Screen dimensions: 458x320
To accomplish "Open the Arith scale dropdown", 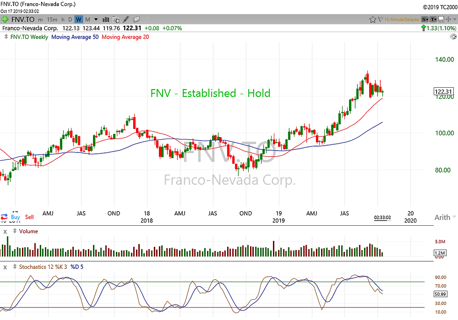I will [x=445, y=217].
